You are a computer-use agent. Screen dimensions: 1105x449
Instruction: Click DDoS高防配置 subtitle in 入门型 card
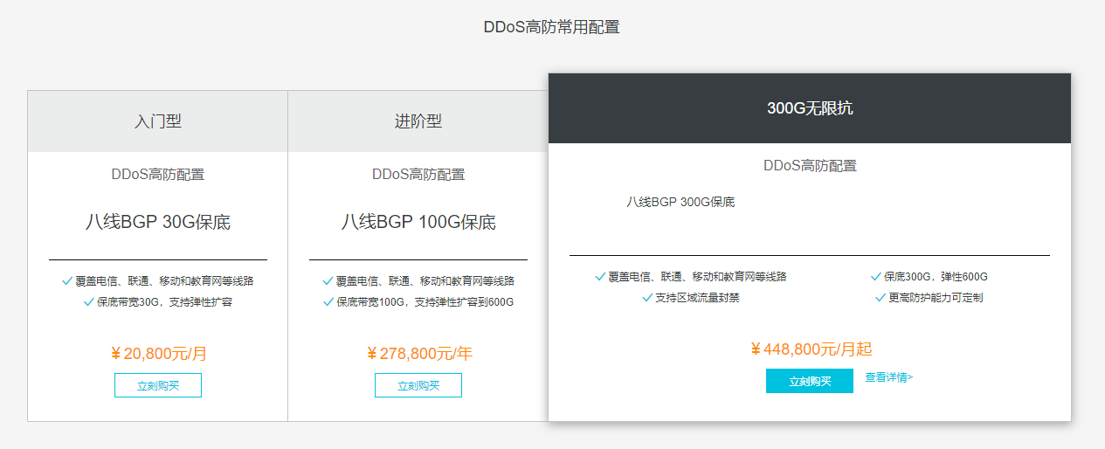tap(158, 174)
